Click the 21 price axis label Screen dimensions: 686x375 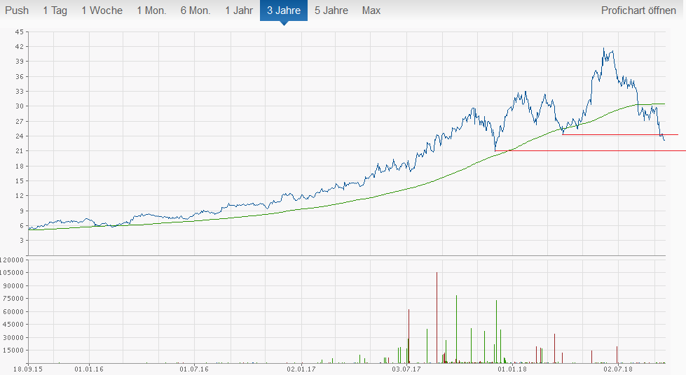pos(19,151)
